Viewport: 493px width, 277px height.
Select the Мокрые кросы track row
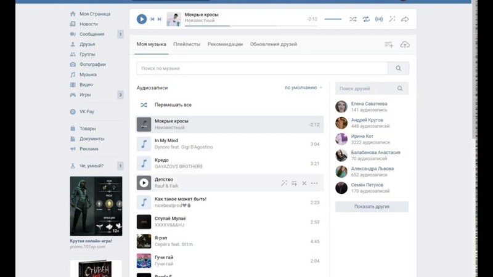(229, 124)
